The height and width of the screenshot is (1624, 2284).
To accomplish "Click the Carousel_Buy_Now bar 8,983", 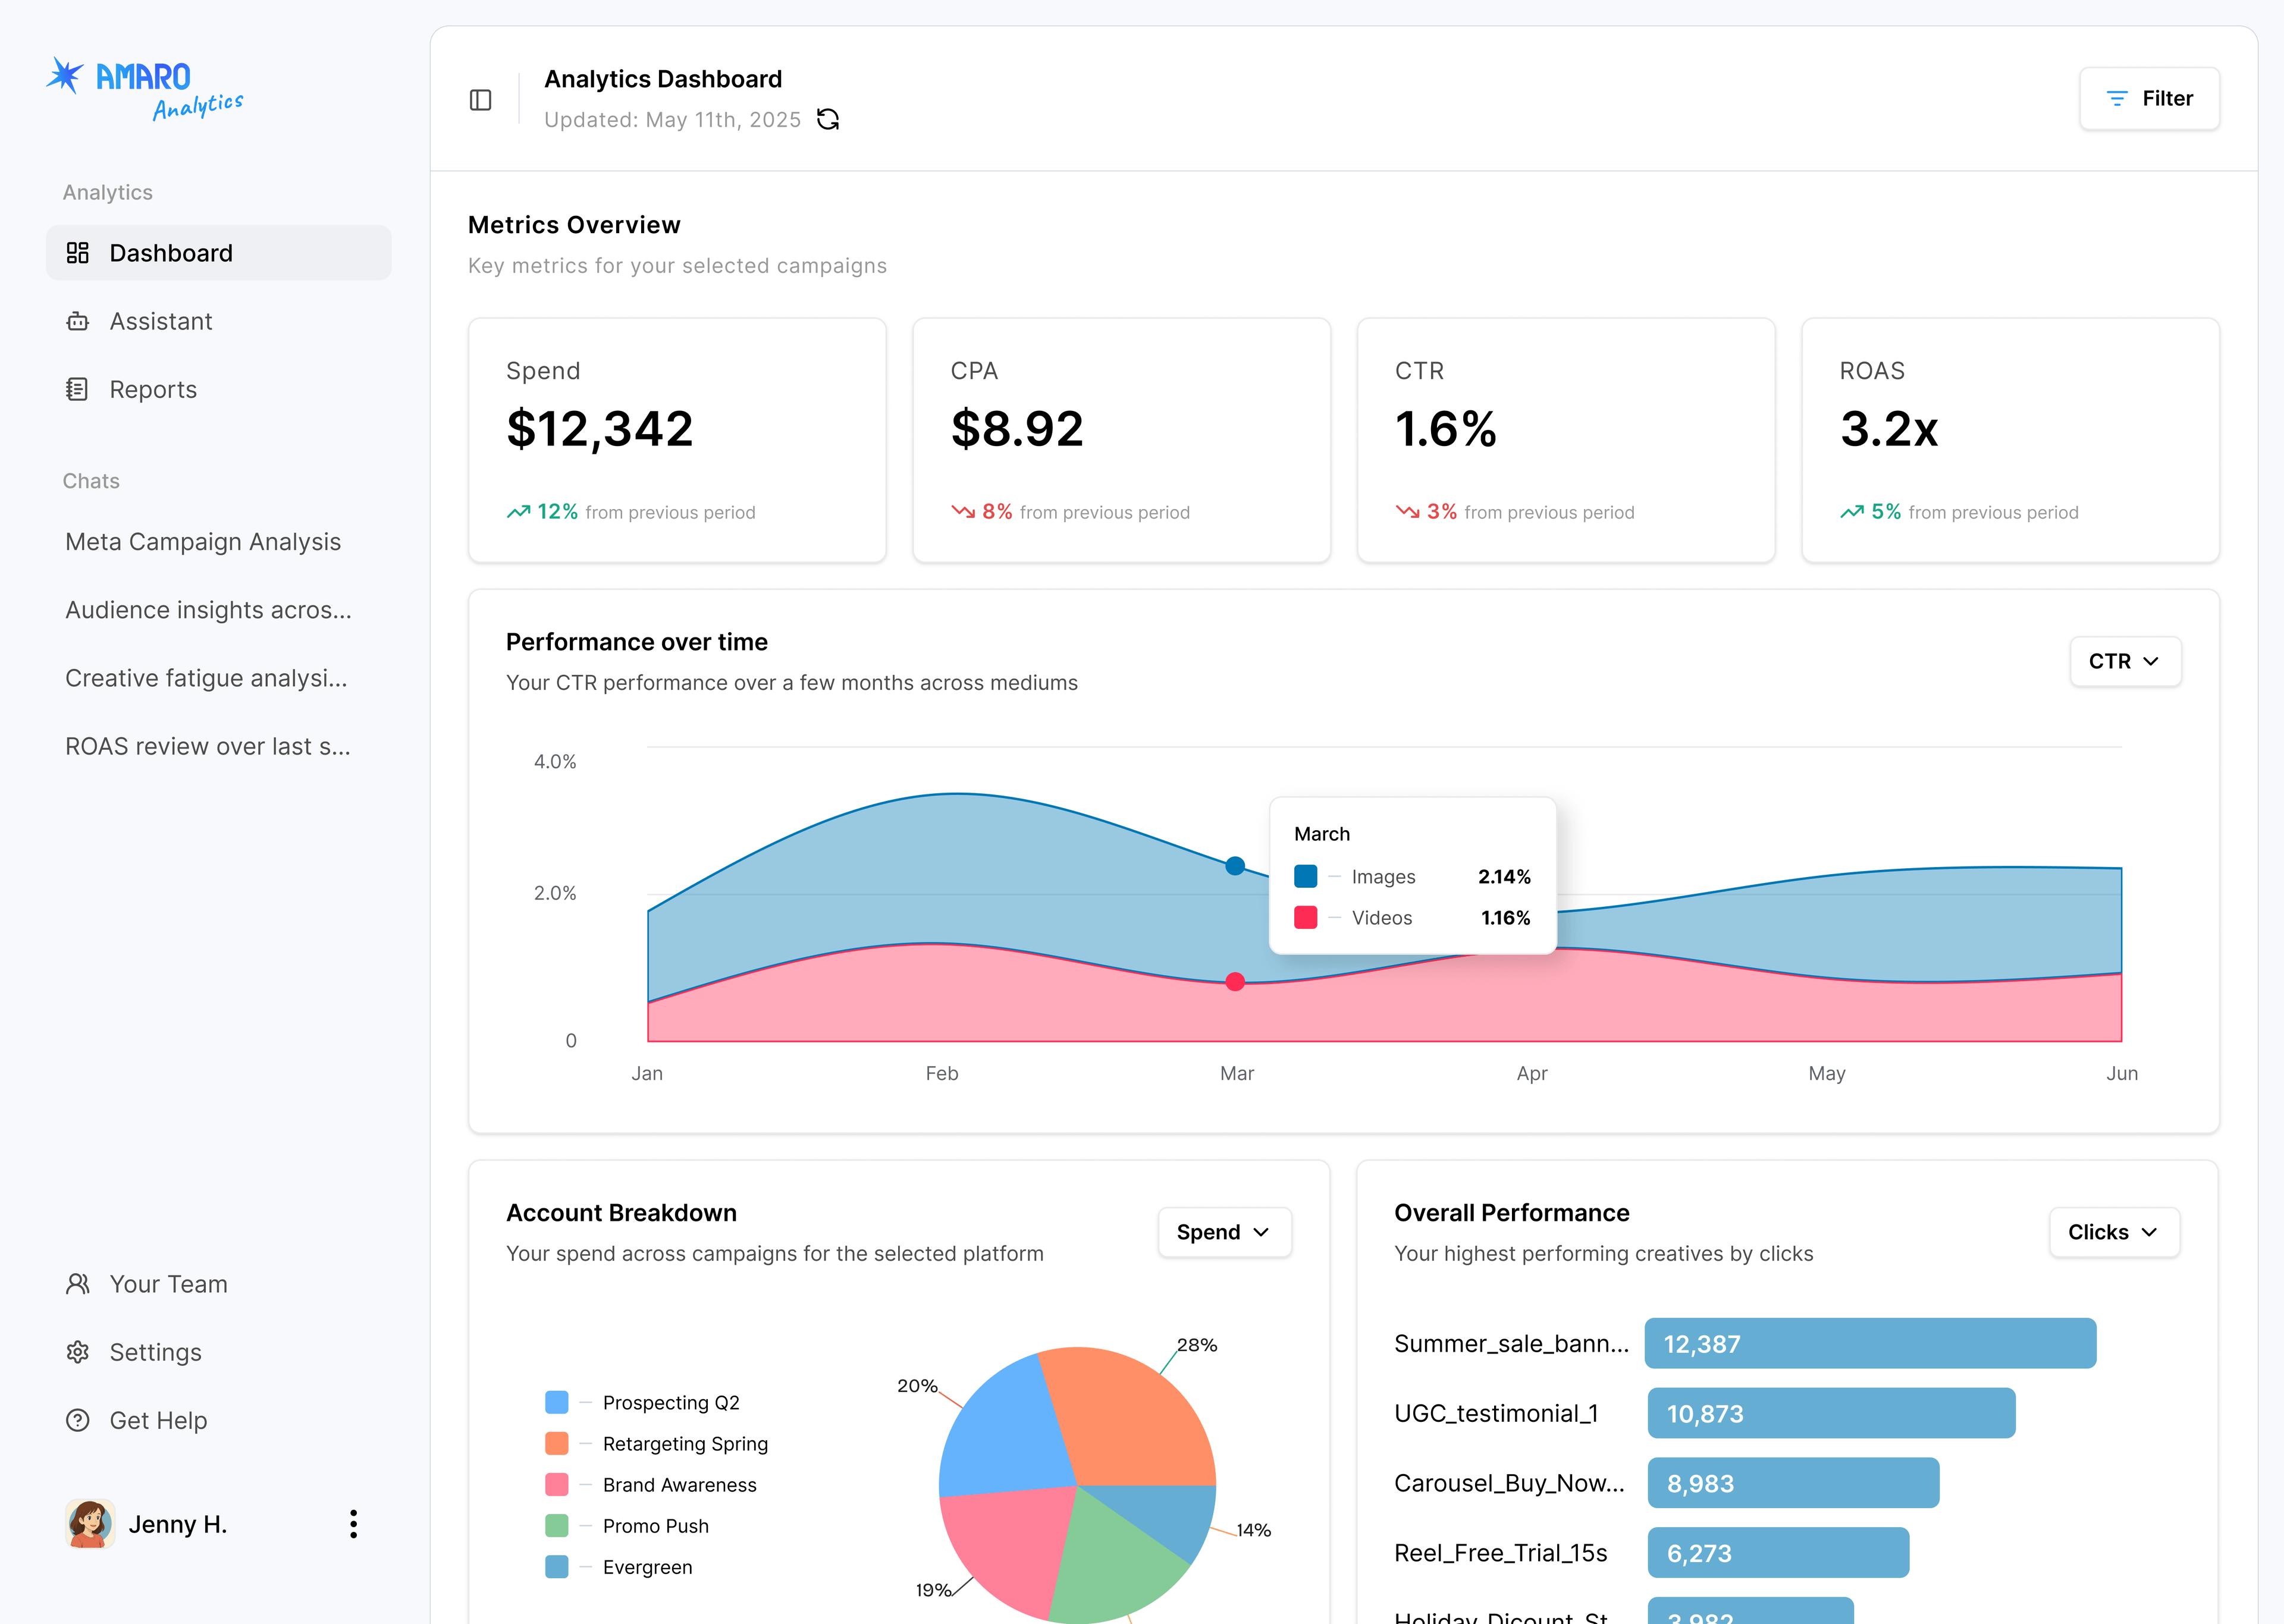I will point(1793,1483).
